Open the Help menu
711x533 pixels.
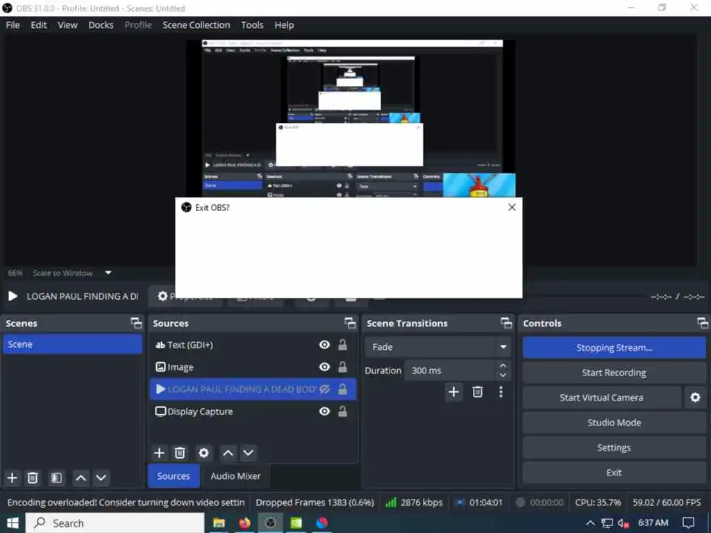[x=284, y=25]
